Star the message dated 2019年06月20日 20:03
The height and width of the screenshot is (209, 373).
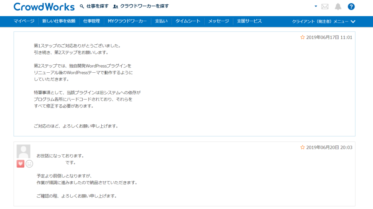tap(302, 147)
